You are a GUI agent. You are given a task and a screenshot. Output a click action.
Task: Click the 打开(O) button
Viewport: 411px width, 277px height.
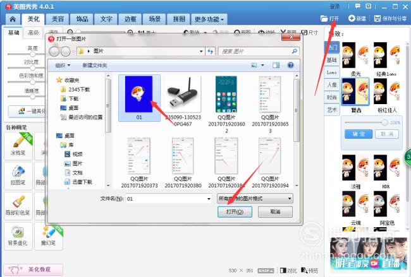pyautogui.click(x=235, y=211)
